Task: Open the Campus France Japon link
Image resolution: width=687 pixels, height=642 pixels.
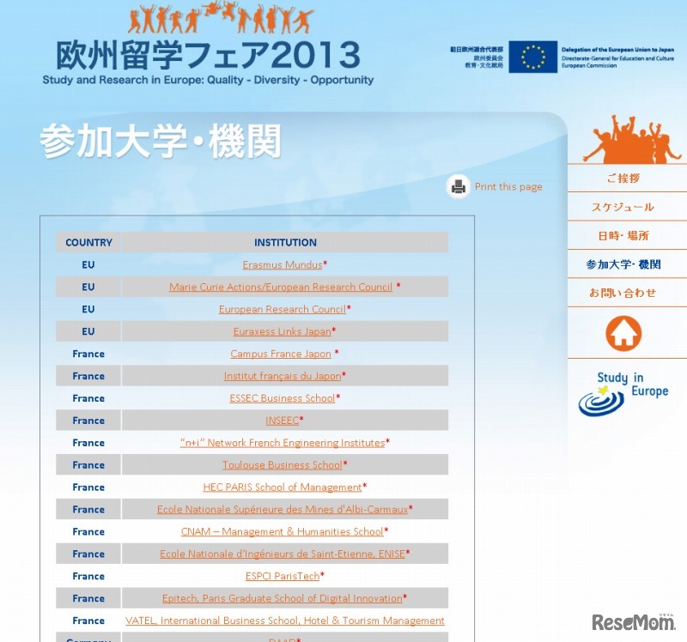Action: point(281,354)
